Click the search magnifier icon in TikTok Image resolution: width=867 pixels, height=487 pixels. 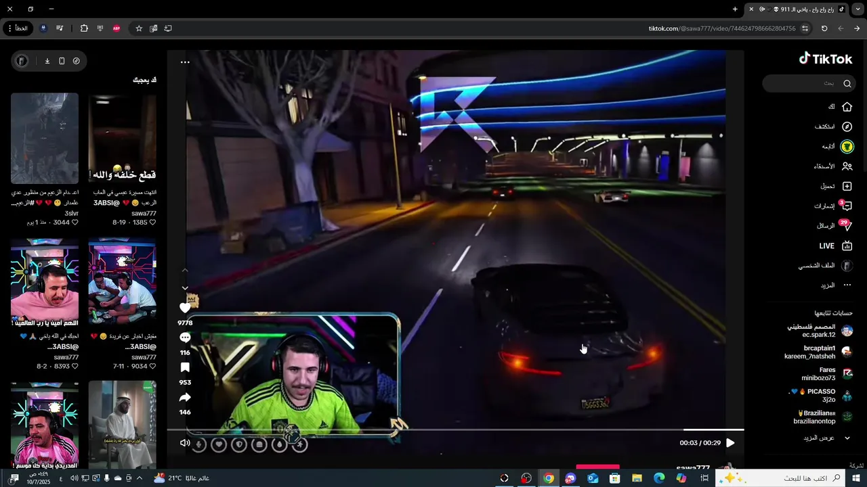pos(847,83)
